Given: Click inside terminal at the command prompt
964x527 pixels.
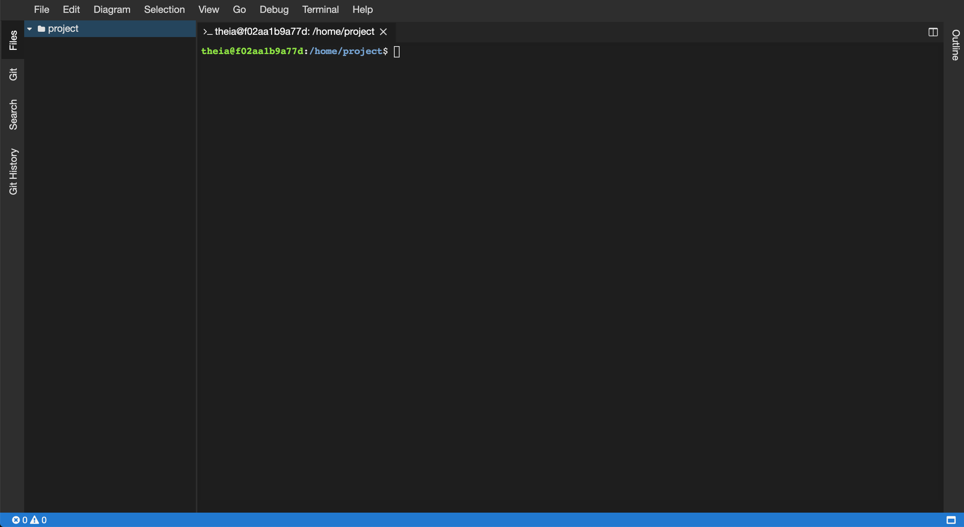Looking at the screenshot, I should 397,51.
